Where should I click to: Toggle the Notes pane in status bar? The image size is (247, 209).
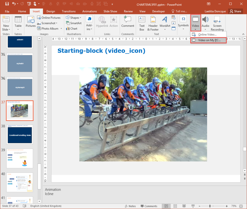pyautogui.click(x=130, y=206)
